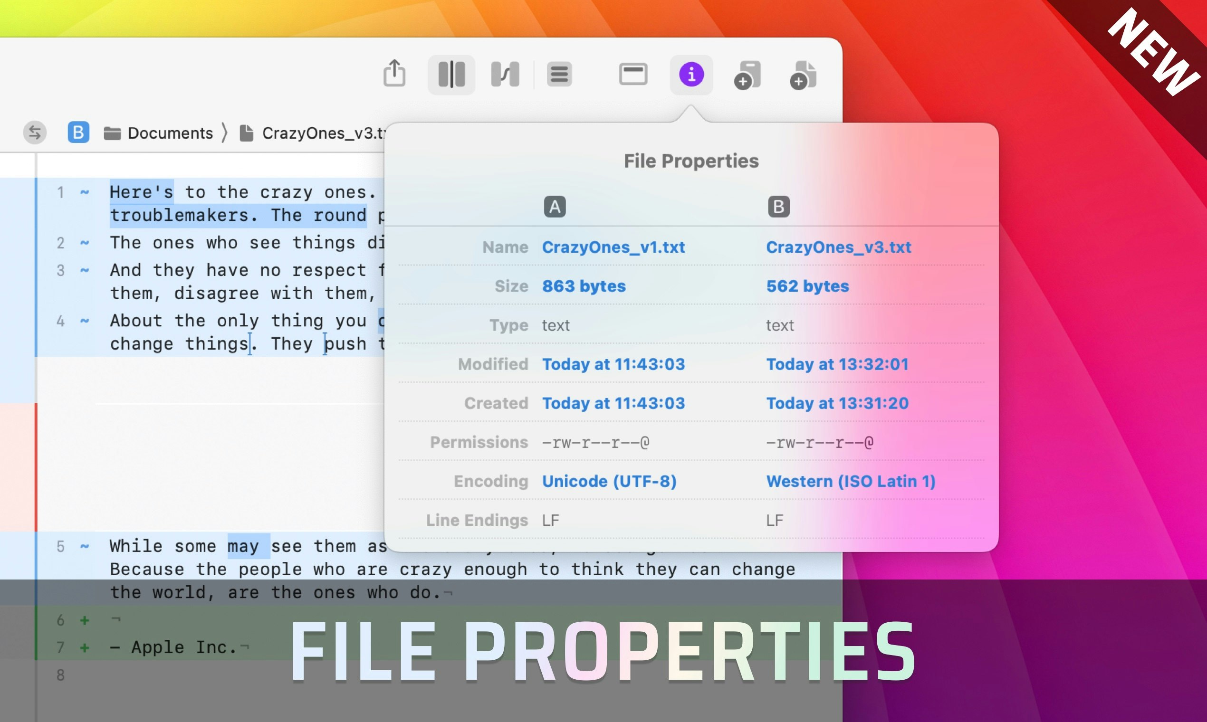
Task: Click encoding Western (ISO Latin 1)
Action: (x=851, y=481)
